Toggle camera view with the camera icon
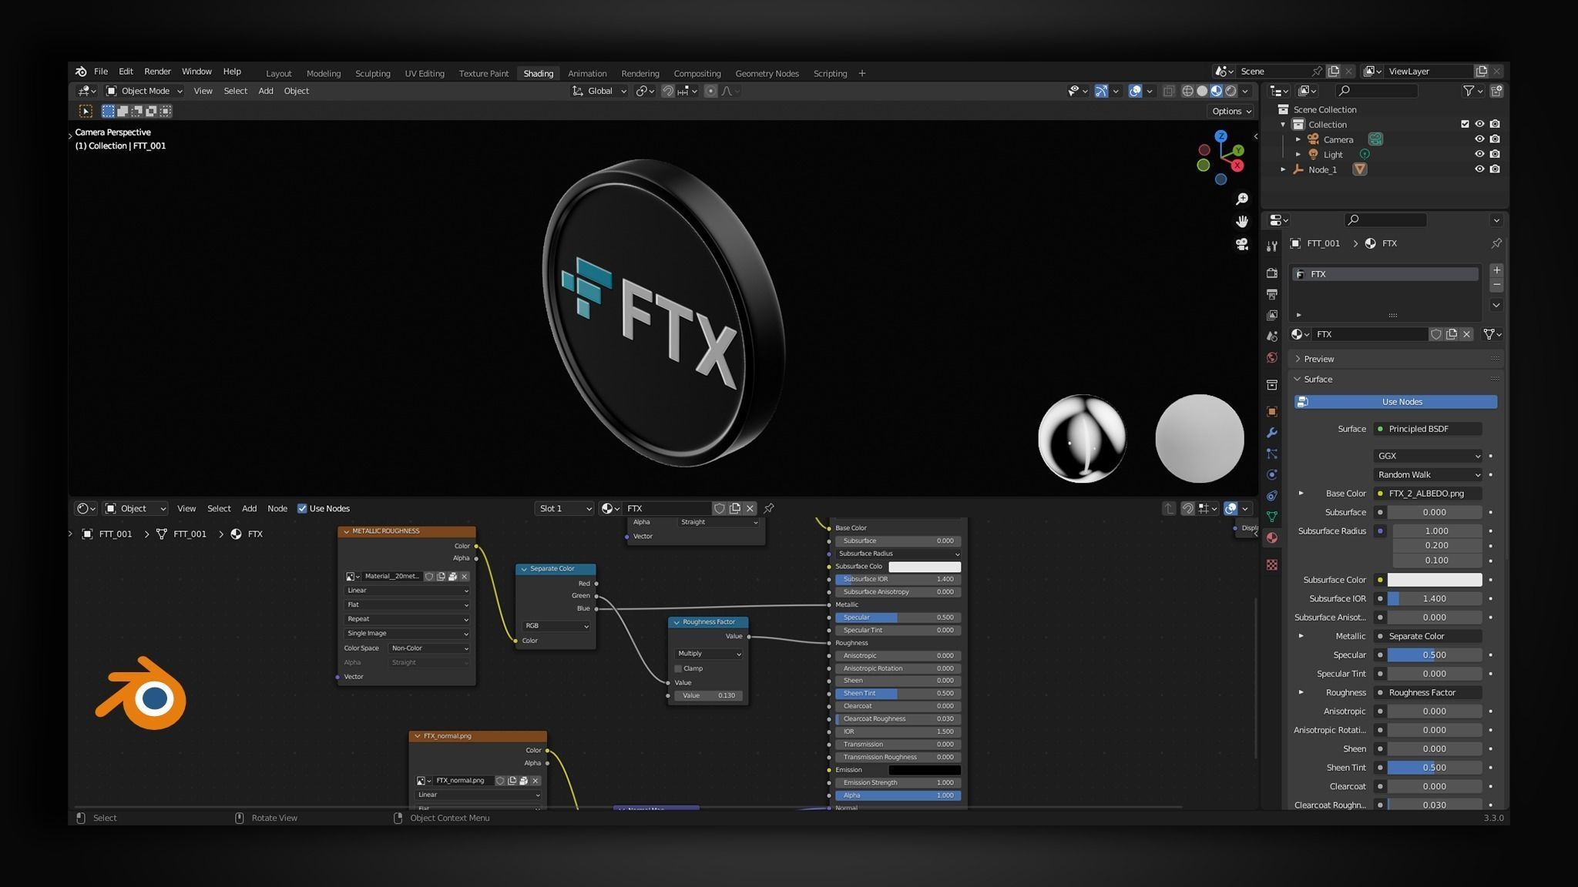1578x887 pixels. click(1242, 244)
